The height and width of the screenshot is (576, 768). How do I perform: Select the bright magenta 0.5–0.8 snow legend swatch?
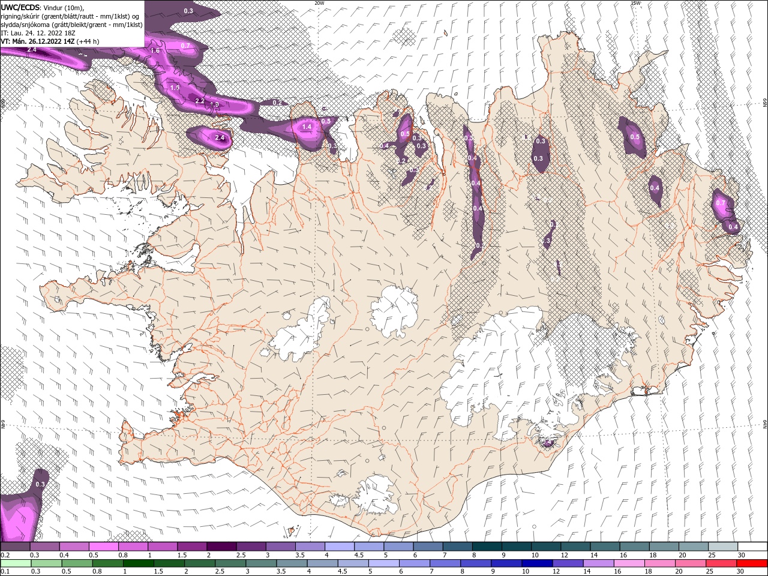click(103, 547)
